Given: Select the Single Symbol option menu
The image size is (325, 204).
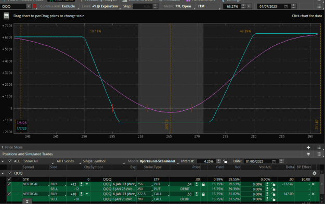Looking at the screenshot, I should coord(103,161).
